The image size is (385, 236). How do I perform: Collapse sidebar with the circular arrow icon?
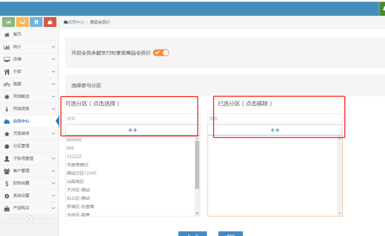[x=29, y=218]
